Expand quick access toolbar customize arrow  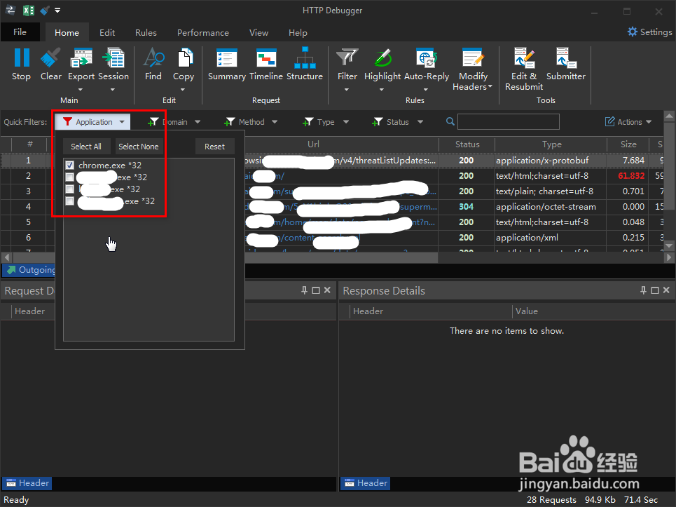click(x=57, y=10)
